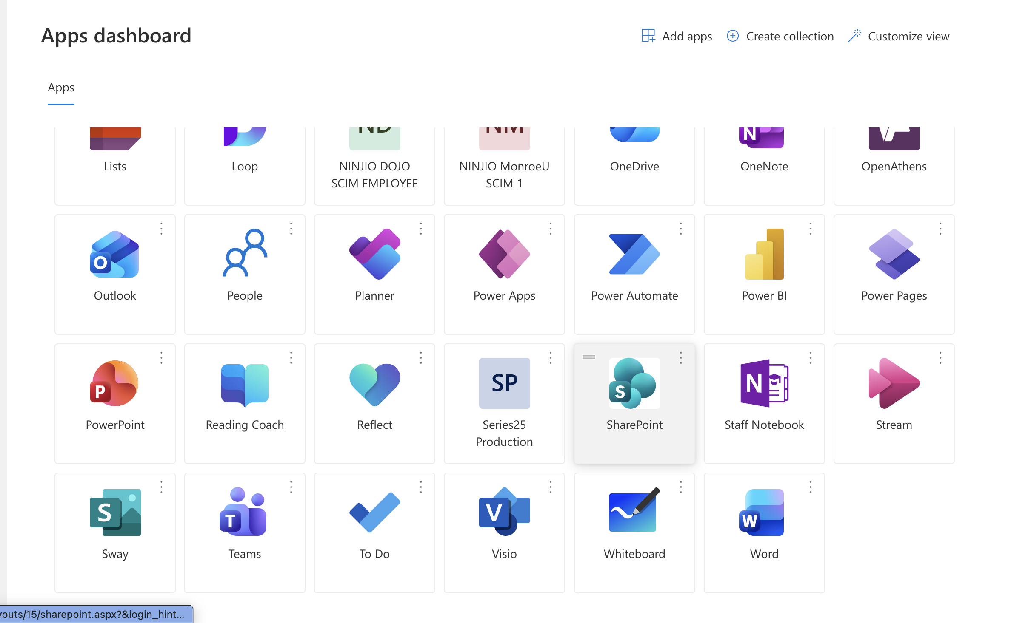This screenshot has height=623, width=1011.
Task: Open the Visio app icon
Action: [504, 512]
